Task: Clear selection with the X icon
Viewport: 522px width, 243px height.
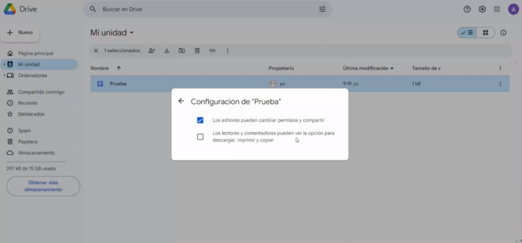Action: pos(96,50)
